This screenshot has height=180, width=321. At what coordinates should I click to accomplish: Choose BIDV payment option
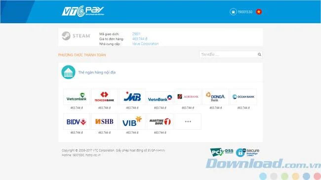pyautogui.click(x=77, y=121)
